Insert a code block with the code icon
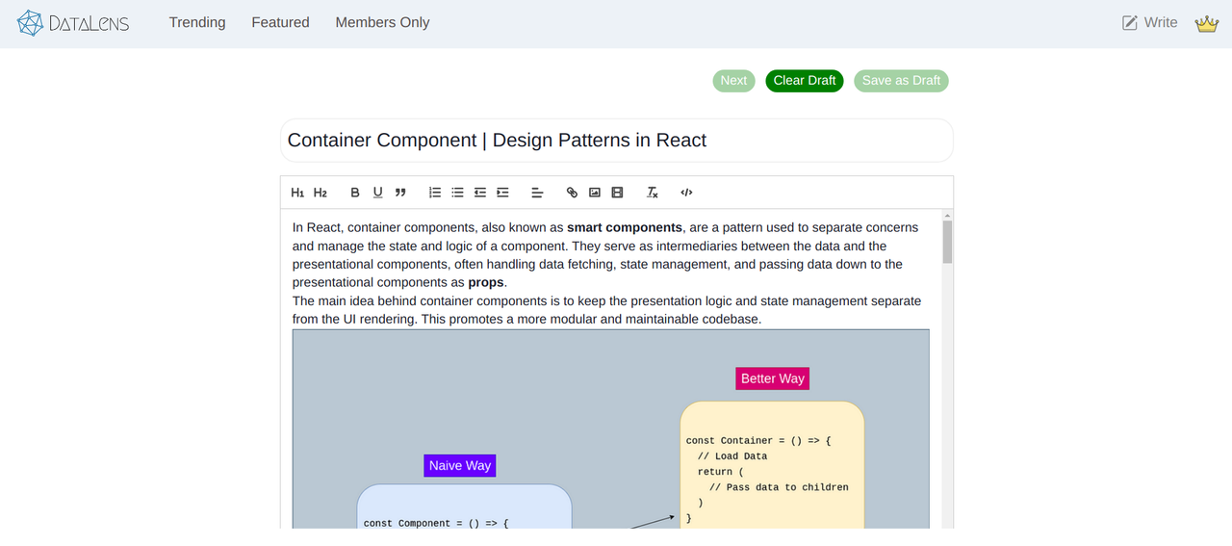Screen dimensions: 1232x546 tap(686, 193)
